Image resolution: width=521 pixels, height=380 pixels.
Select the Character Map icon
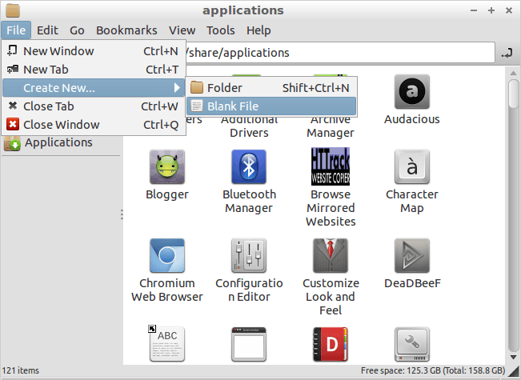pyautogui.click(x=411, y=166)
